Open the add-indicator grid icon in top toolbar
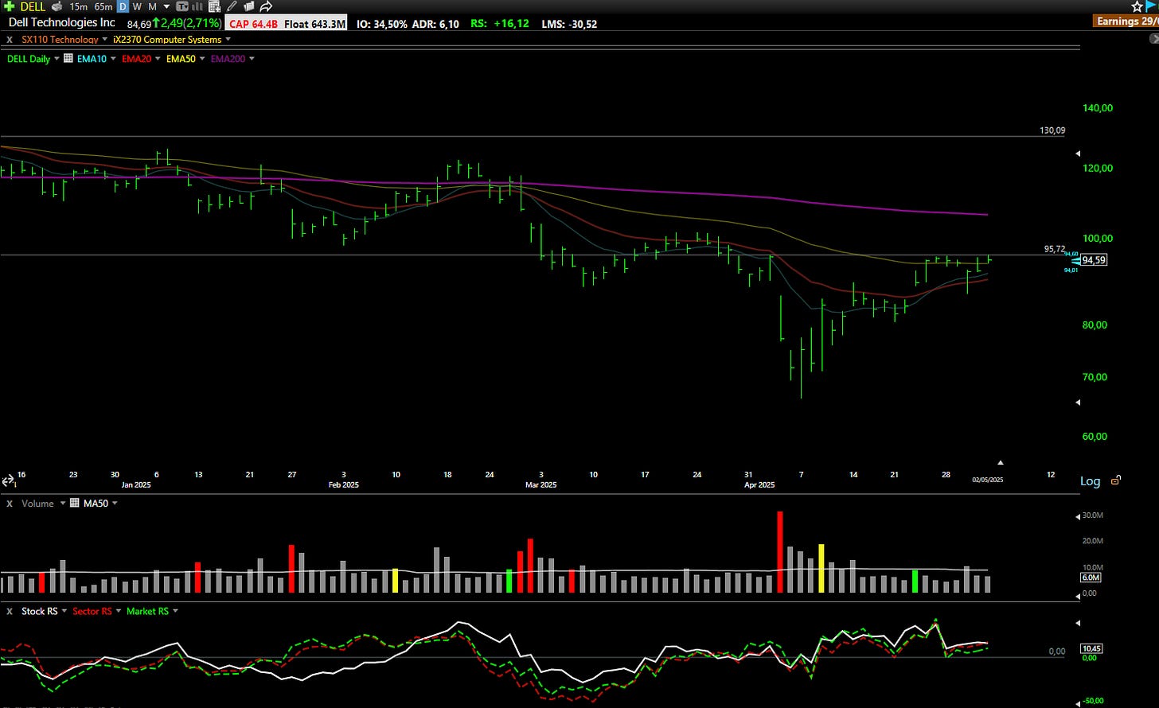Screen dimensions: 1159x708 (214, 6)
